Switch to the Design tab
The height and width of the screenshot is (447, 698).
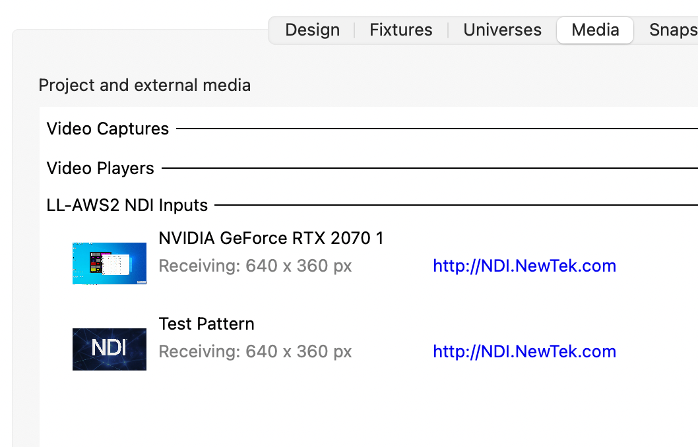click(312, 30)
